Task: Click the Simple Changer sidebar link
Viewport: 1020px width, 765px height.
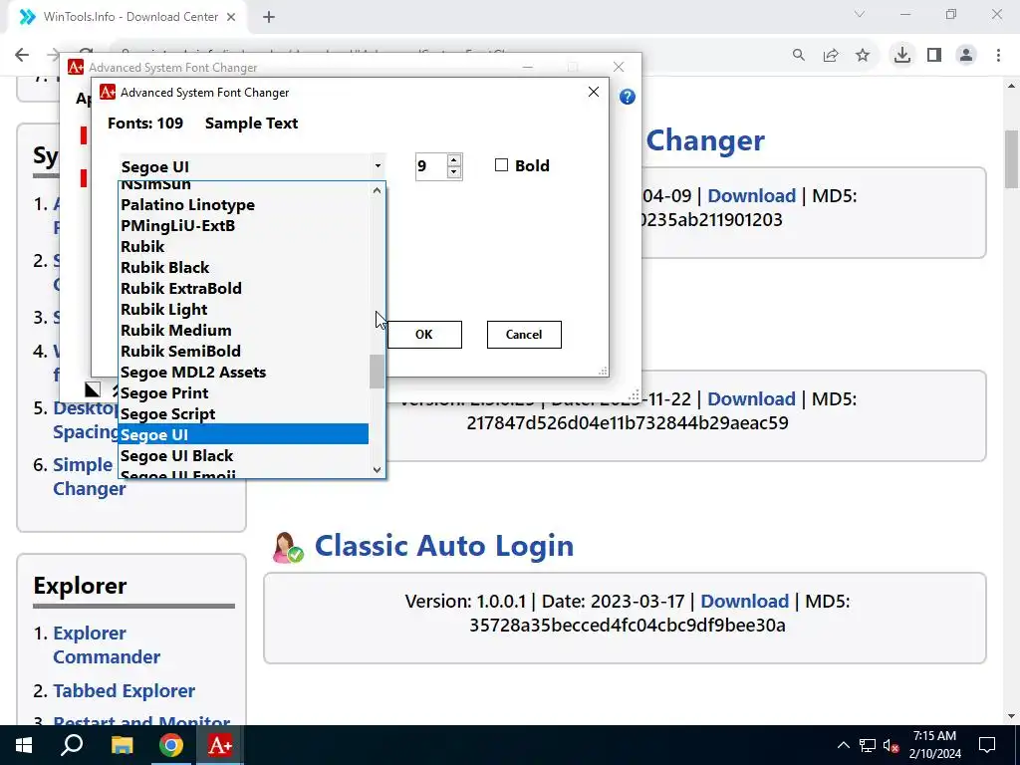Action: (89, 477)
